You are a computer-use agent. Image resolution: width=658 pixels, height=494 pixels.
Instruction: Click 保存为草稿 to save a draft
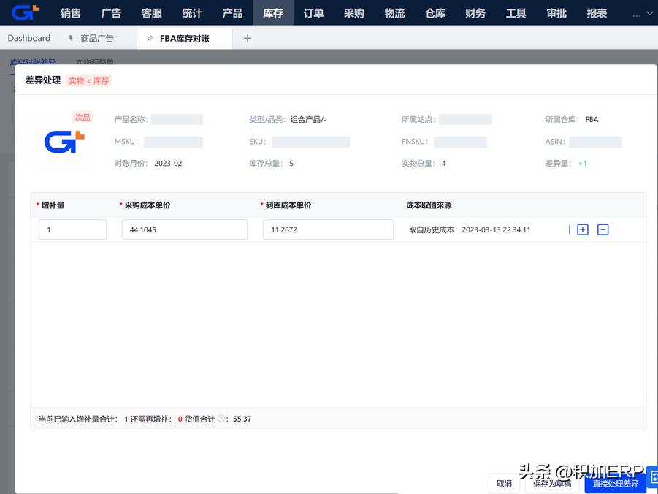[551, 483]
